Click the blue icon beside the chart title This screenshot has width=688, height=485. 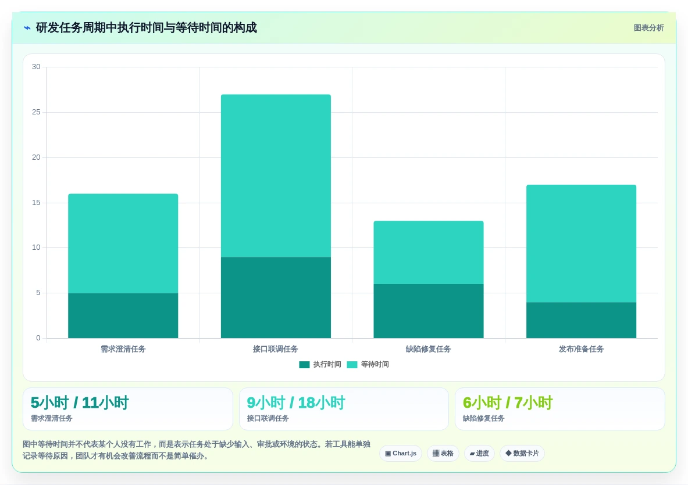(27, 28)
